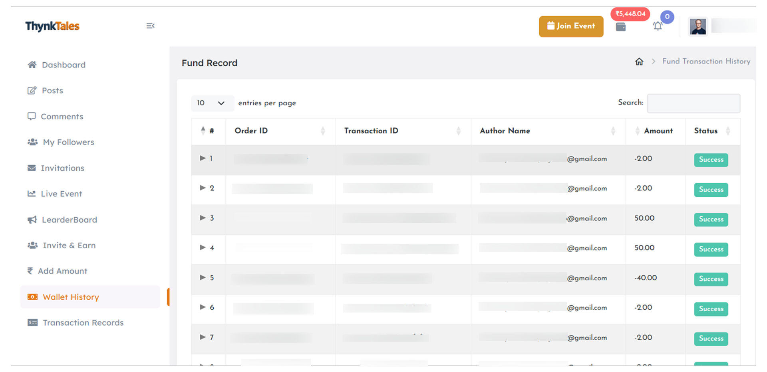Viewport: 767px width, 372px height.
Task: Click the Invitations envelope icon
Action: tap(32, 168)
